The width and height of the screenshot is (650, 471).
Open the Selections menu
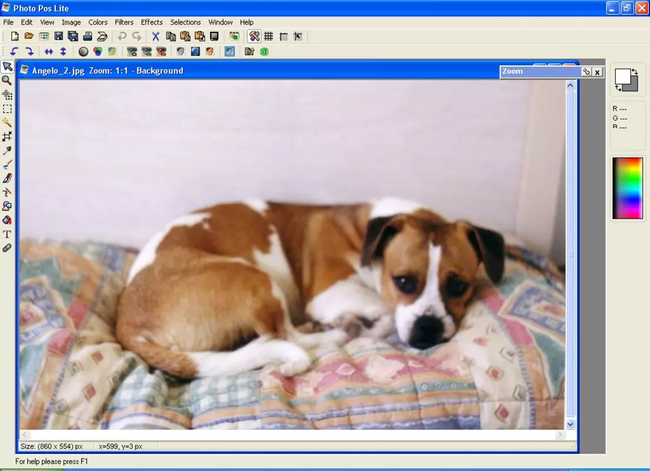(x=185, y=22)
